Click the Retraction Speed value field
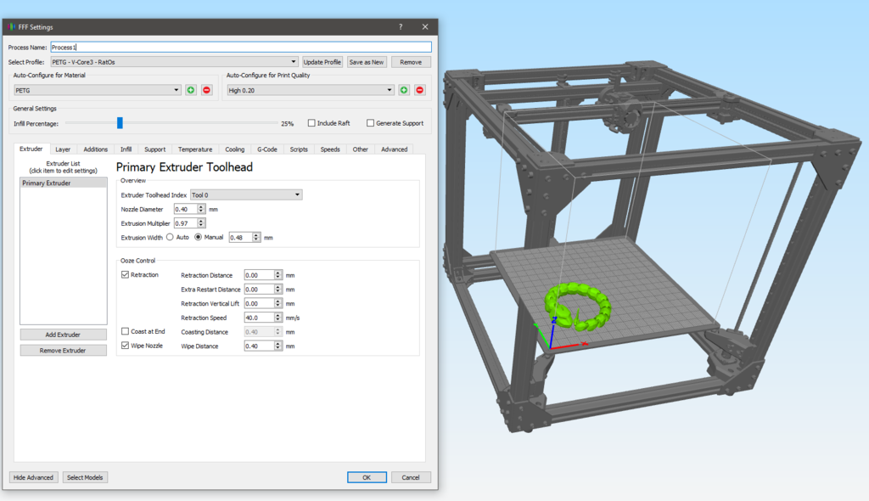Screen dimensions: 869x501 pos(259,318)
